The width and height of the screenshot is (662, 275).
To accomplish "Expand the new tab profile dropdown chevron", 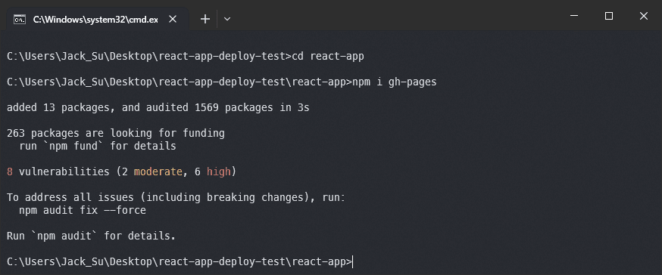I will 227,19.
